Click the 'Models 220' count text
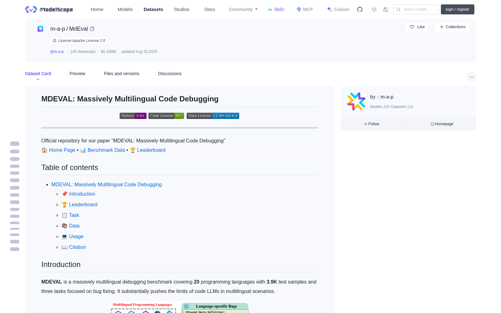This screenshot has width=501, height=313. click(380, 107)
